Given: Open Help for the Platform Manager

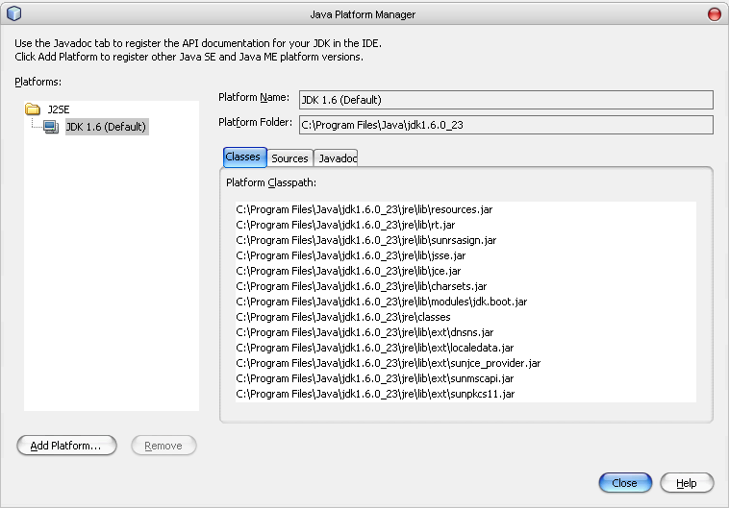Looking at the screenshot, I should [x=686, y=483].
